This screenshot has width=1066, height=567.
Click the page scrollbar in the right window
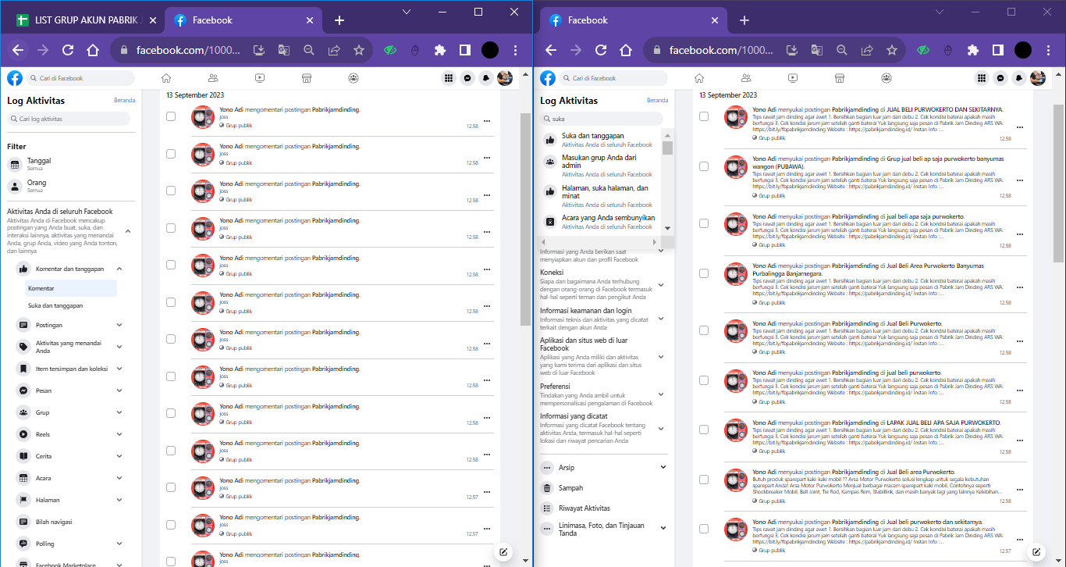(x=1058, y=182)
